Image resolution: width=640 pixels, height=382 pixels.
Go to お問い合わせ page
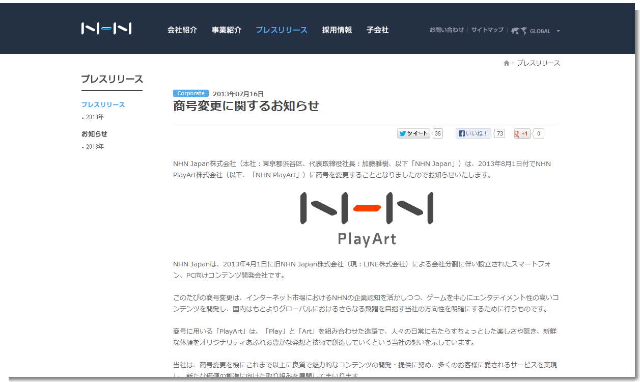[x=447, y=30]
